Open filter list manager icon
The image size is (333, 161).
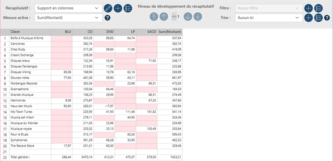click(318, 8)
